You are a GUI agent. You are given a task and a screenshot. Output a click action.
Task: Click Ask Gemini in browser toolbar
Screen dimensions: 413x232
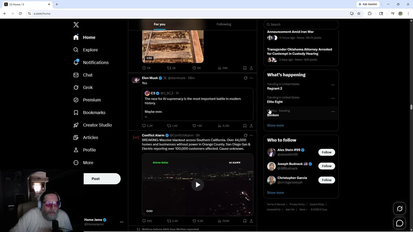click(x=368, y=4)
